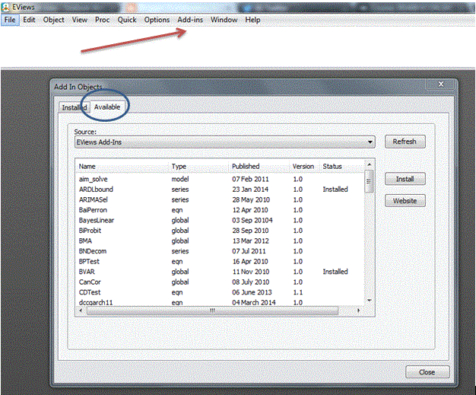This screenshot has width=476, height=395.
Task: Click the vertical scrollbar thumb
Action: point(369,181)
